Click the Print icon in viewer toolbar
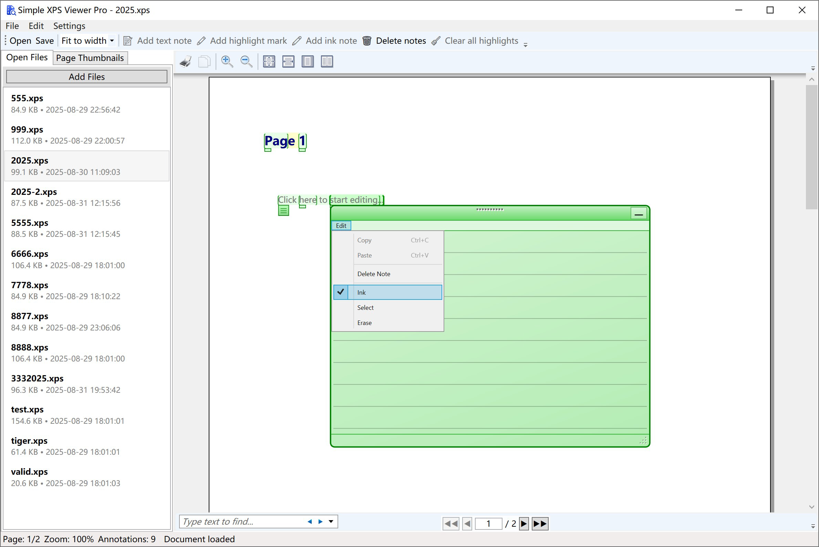 pos(185,62)
